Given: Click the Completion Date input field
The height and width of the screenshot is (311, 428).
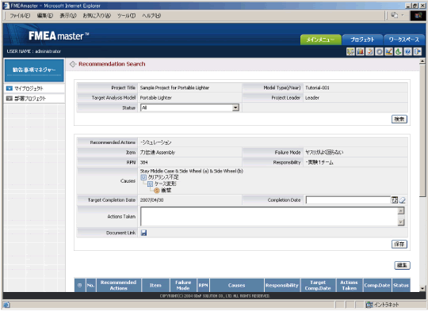Looking at the screenshot, I should (x=348, y=200).
